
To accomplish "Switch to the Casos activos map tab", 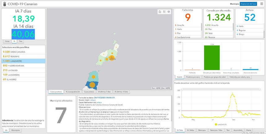I will pyautogui.click(x=89, y=92).
